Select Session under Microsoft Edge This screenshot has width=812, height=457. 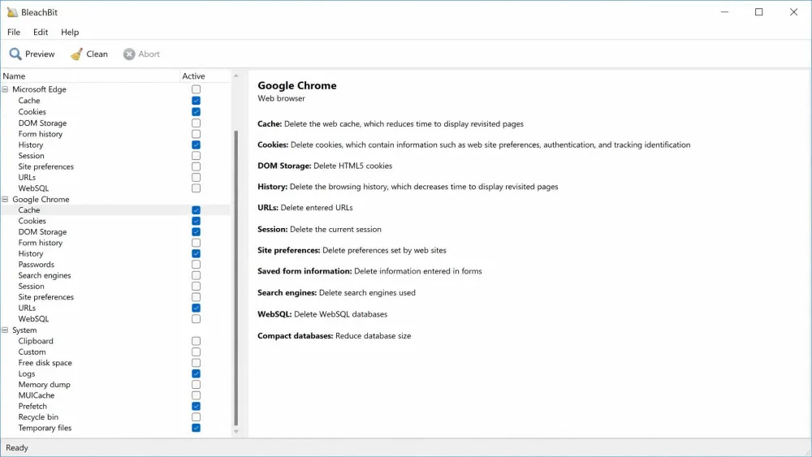31,156
